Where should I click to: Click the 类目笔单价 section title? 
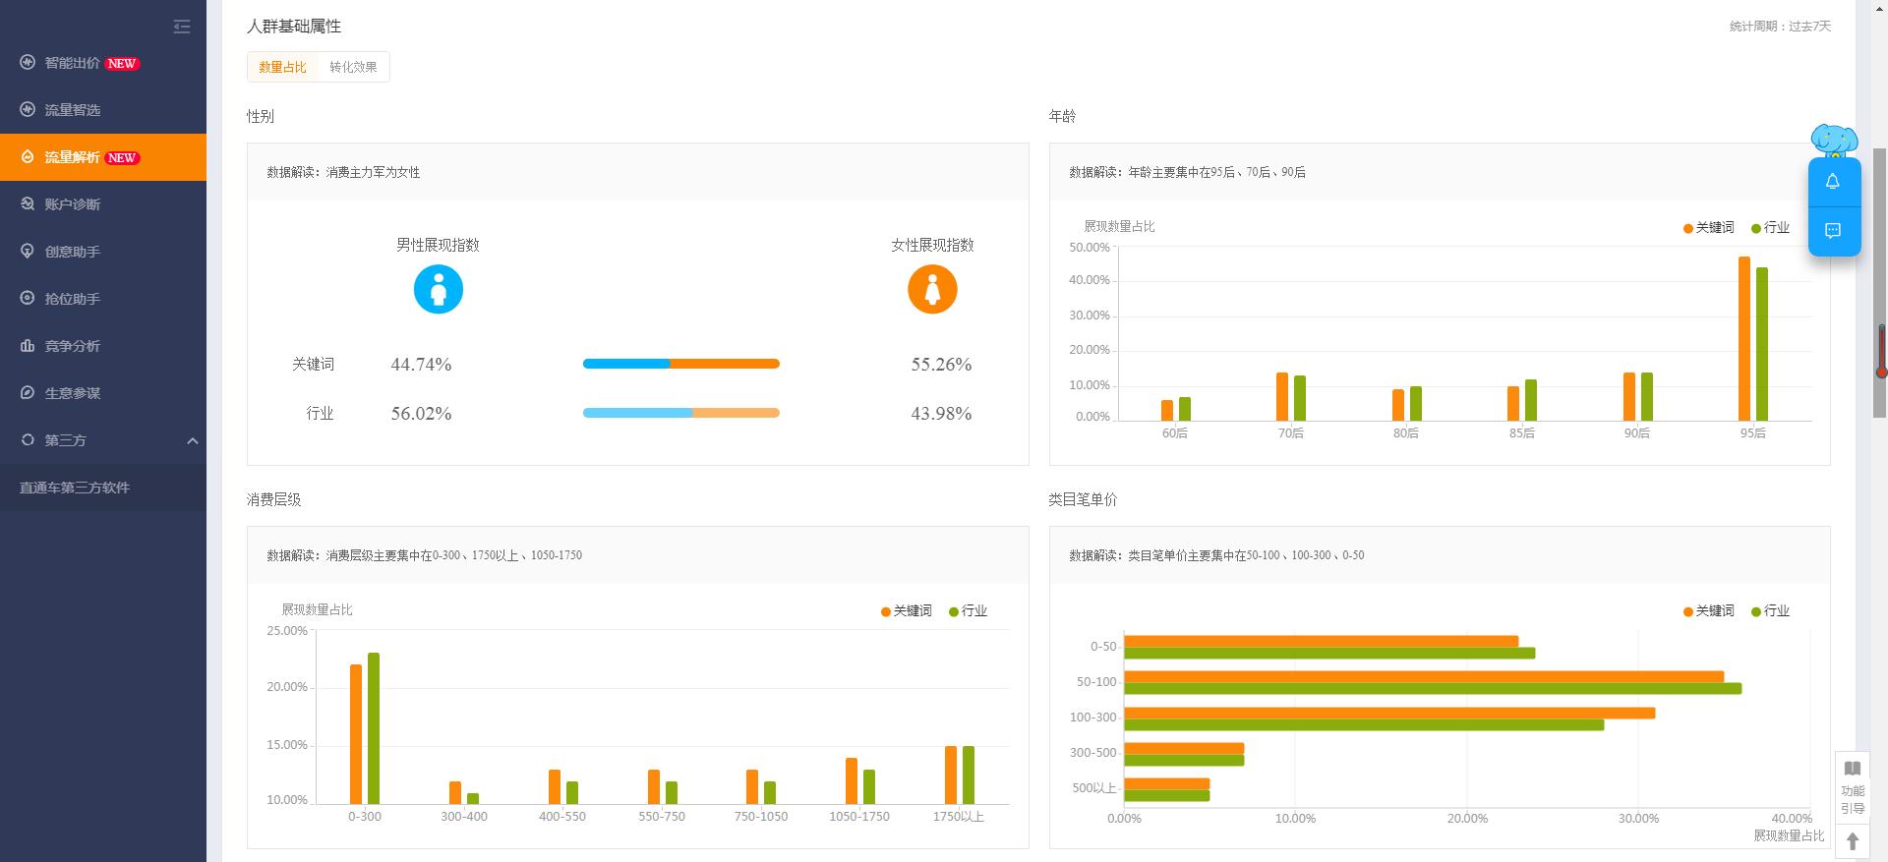click(1083, 499)
